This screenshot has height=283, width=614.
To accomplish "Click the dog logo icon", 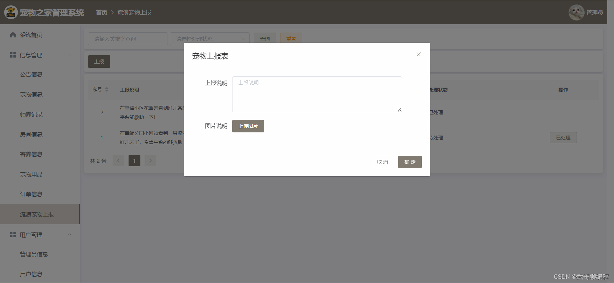I will [11, 12].
